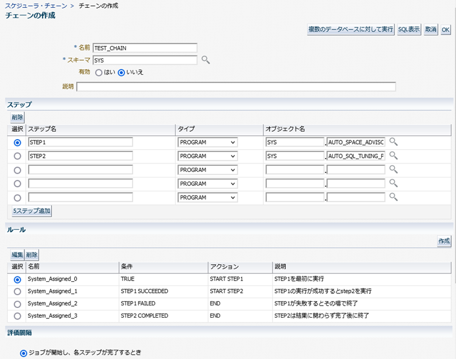The width and height of the screenshot is (456, 359).
Task: Click the rule 作成 button
Action: coord(444,241)
